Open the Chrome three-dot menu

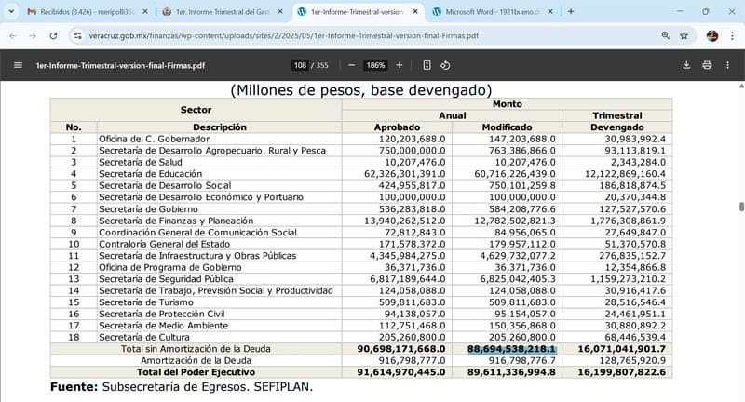tap(731, 35)
